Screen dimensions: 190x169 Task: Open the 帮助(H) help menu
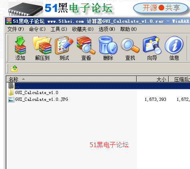pyautogui.click(x=128, y=29)
